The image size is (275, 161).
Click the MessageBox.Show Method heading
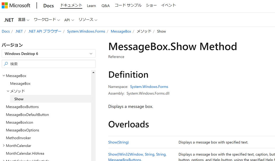(x=173, y=46)
